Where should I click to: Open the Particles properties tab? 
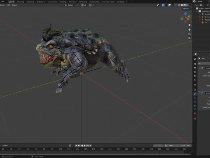pos(195,98)
